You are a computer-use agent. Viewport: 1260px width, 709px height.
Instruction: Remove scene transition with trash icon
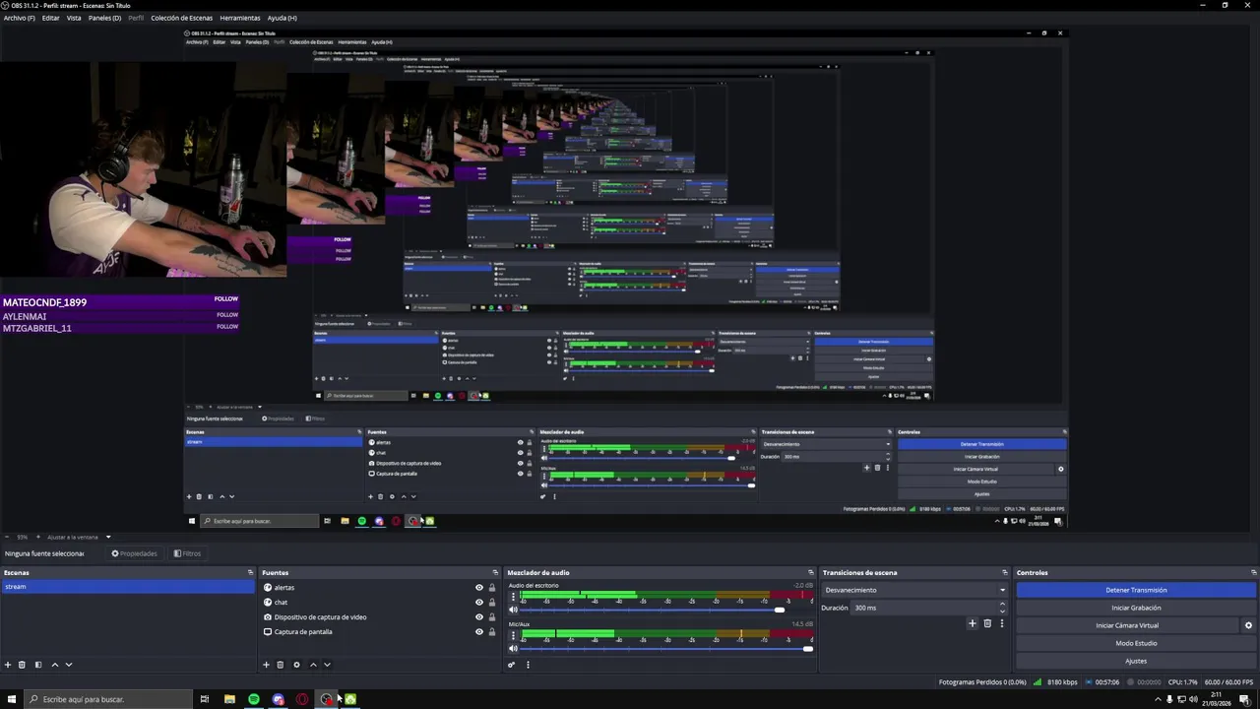pyautogui.click(x=987, y=623)
